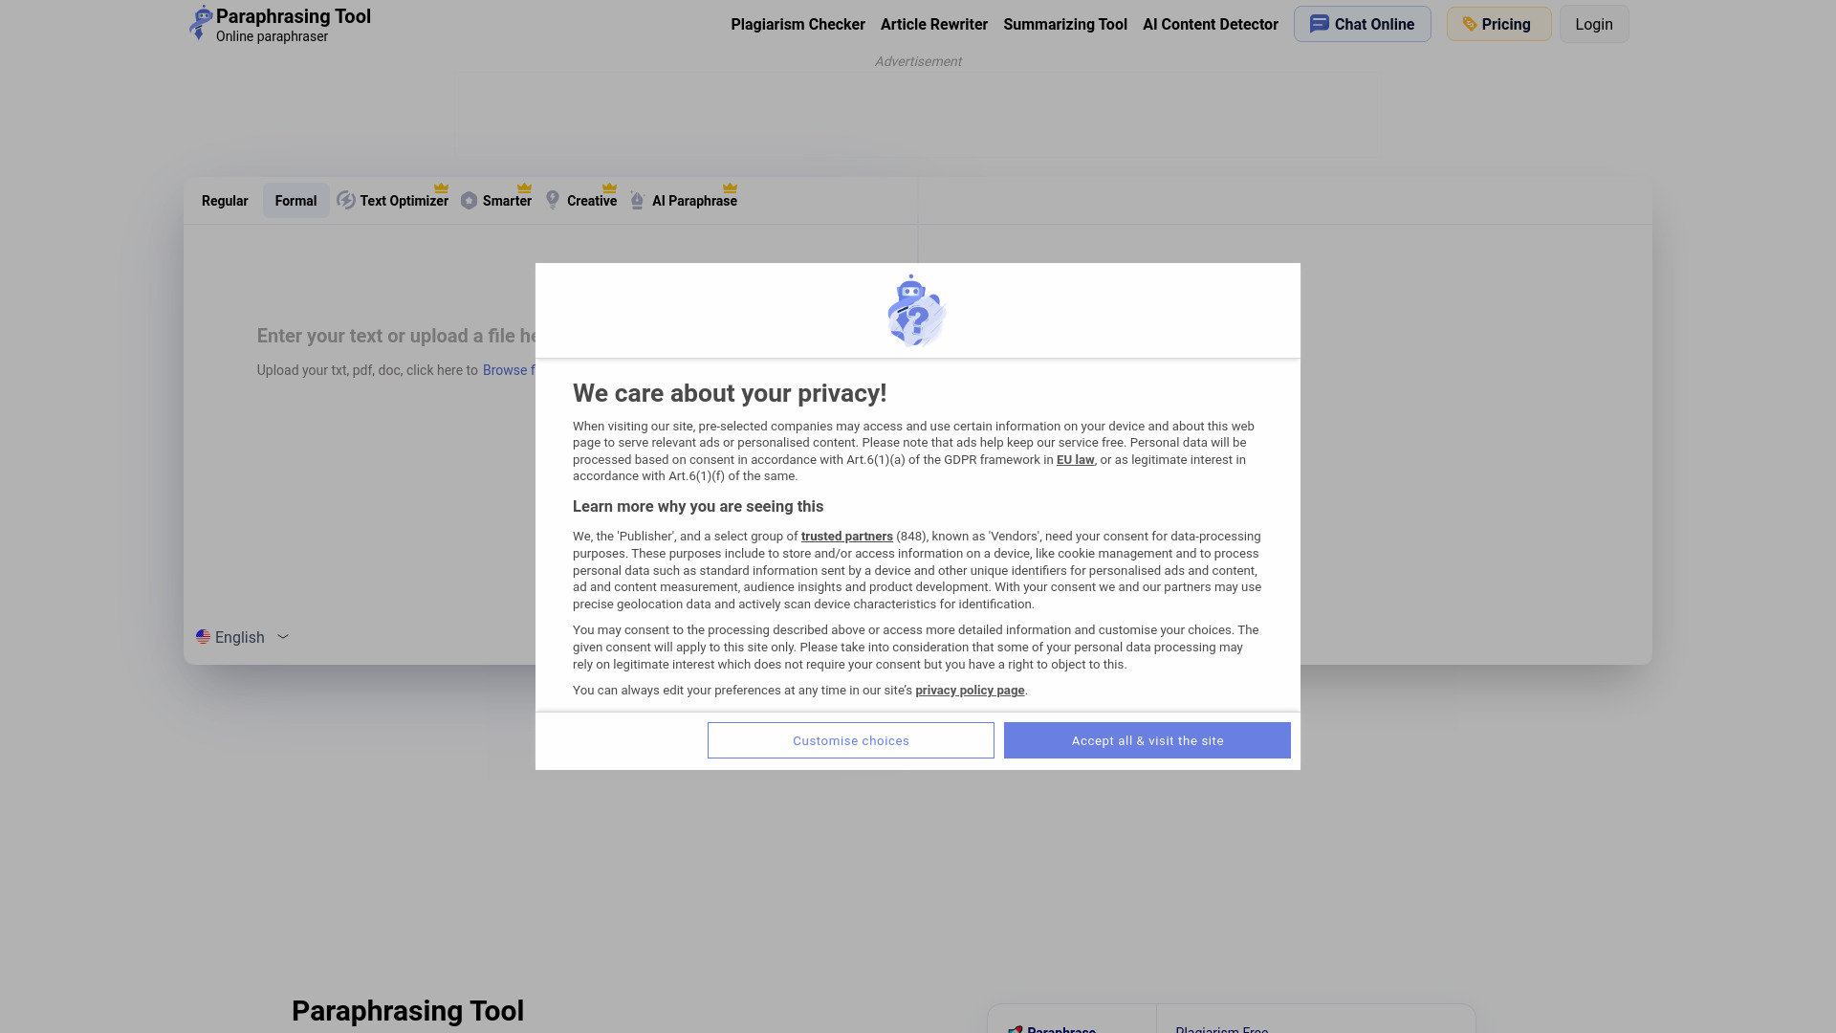
Task: Click the AI Paraphrase robot icon
Action: (x=637, y=199)
